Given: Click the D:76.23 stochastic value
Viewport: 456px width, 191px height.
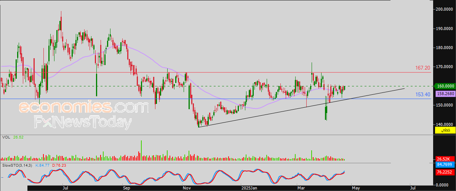Looking at the screenshot, I should click(59, 165).
